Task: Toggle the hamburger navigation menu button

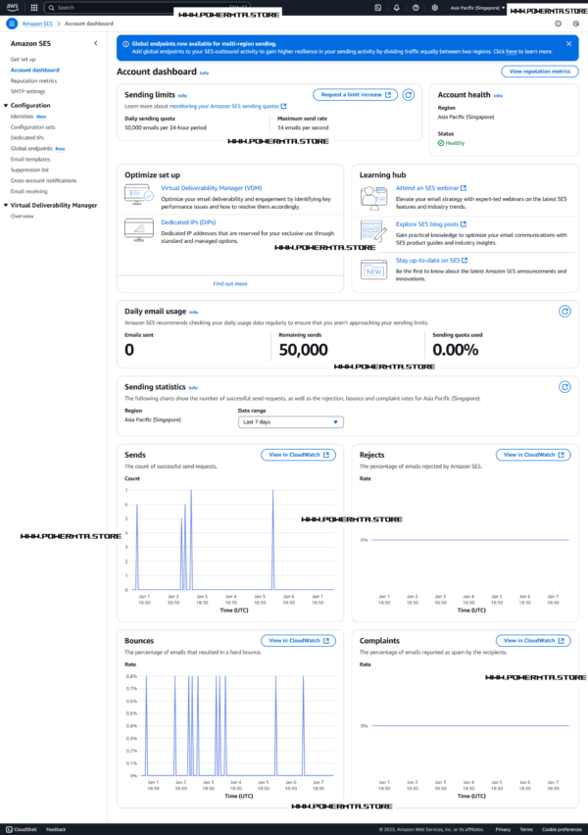Action: pos(12,24)
